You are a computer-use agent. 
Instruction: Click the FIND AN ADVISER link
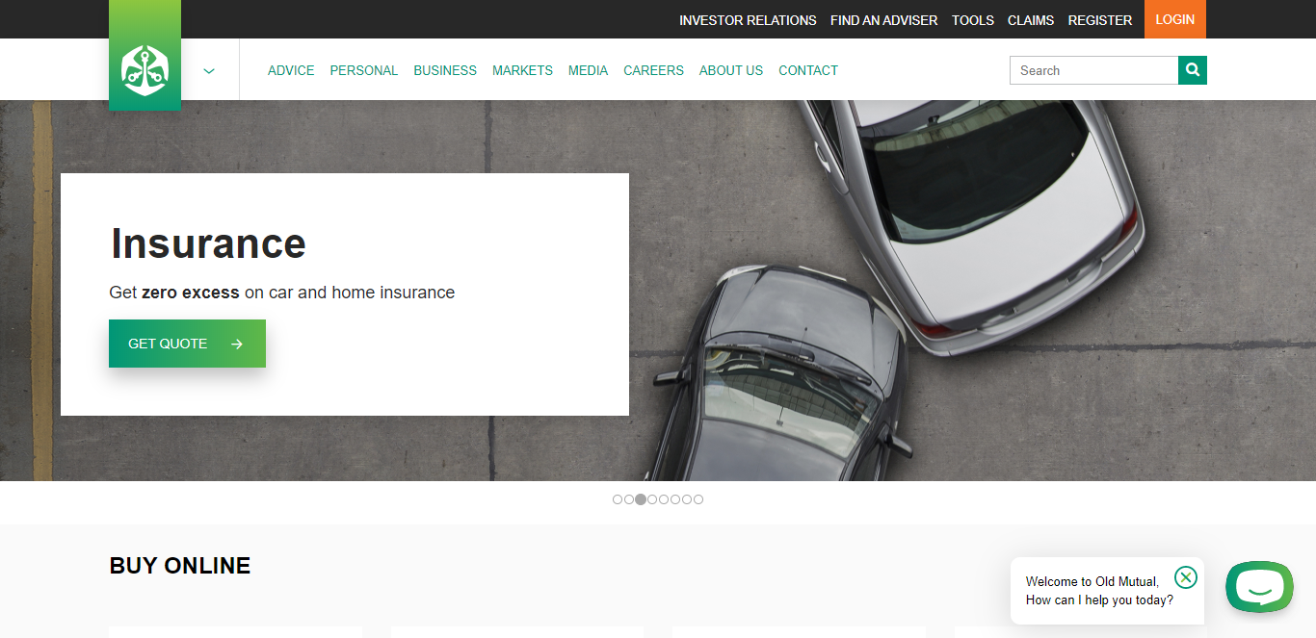coord(883,20)
